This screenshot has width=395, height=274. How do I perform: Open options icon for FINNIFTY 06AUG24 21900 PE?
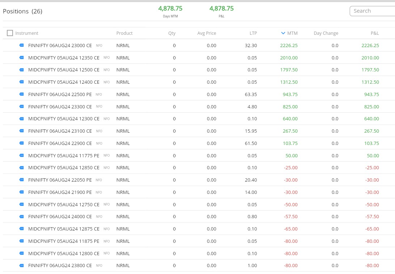click(22, 192)
